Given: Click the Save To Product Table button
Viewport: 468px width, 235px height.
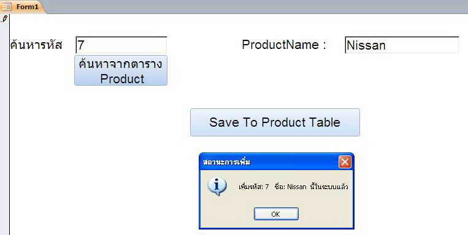Looking at the screenshot, I should click(275, 122).
